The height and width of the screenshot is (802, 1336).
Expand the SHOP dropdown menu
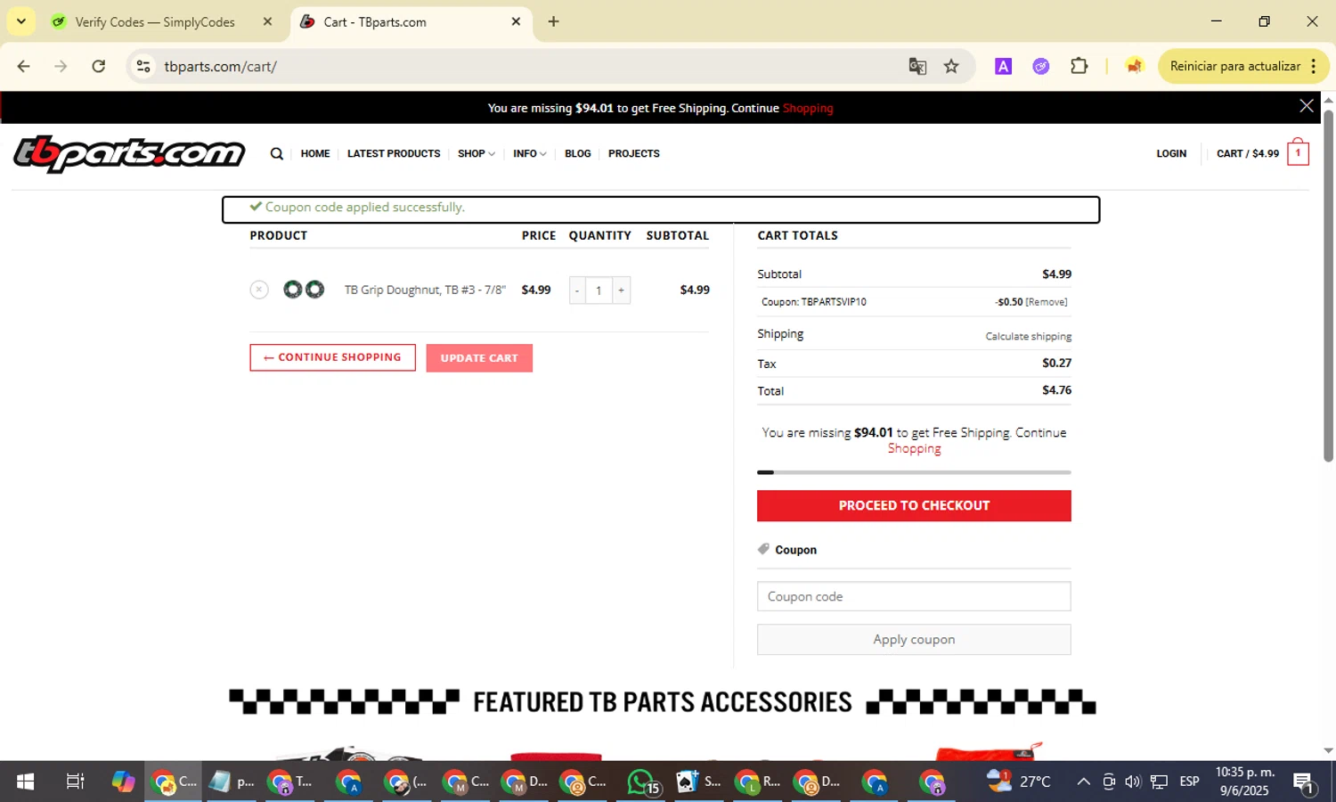[x=477, y=153]
